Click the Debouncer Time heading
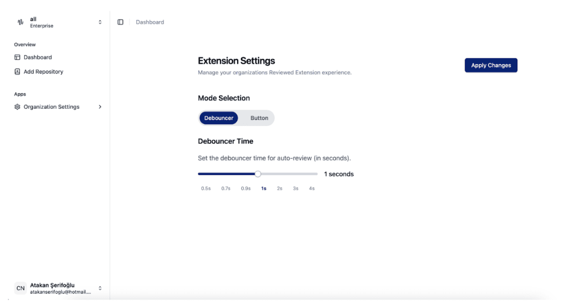The width and height of the screenshot is (576, 302). 225,141
